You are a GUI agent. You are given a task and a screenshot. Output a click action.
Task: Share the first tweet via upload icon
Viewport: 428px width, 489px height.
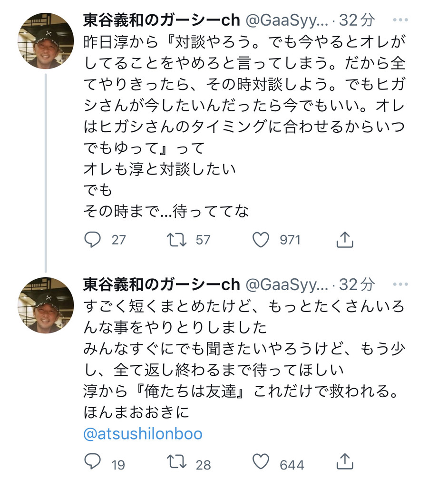(345, 239)
